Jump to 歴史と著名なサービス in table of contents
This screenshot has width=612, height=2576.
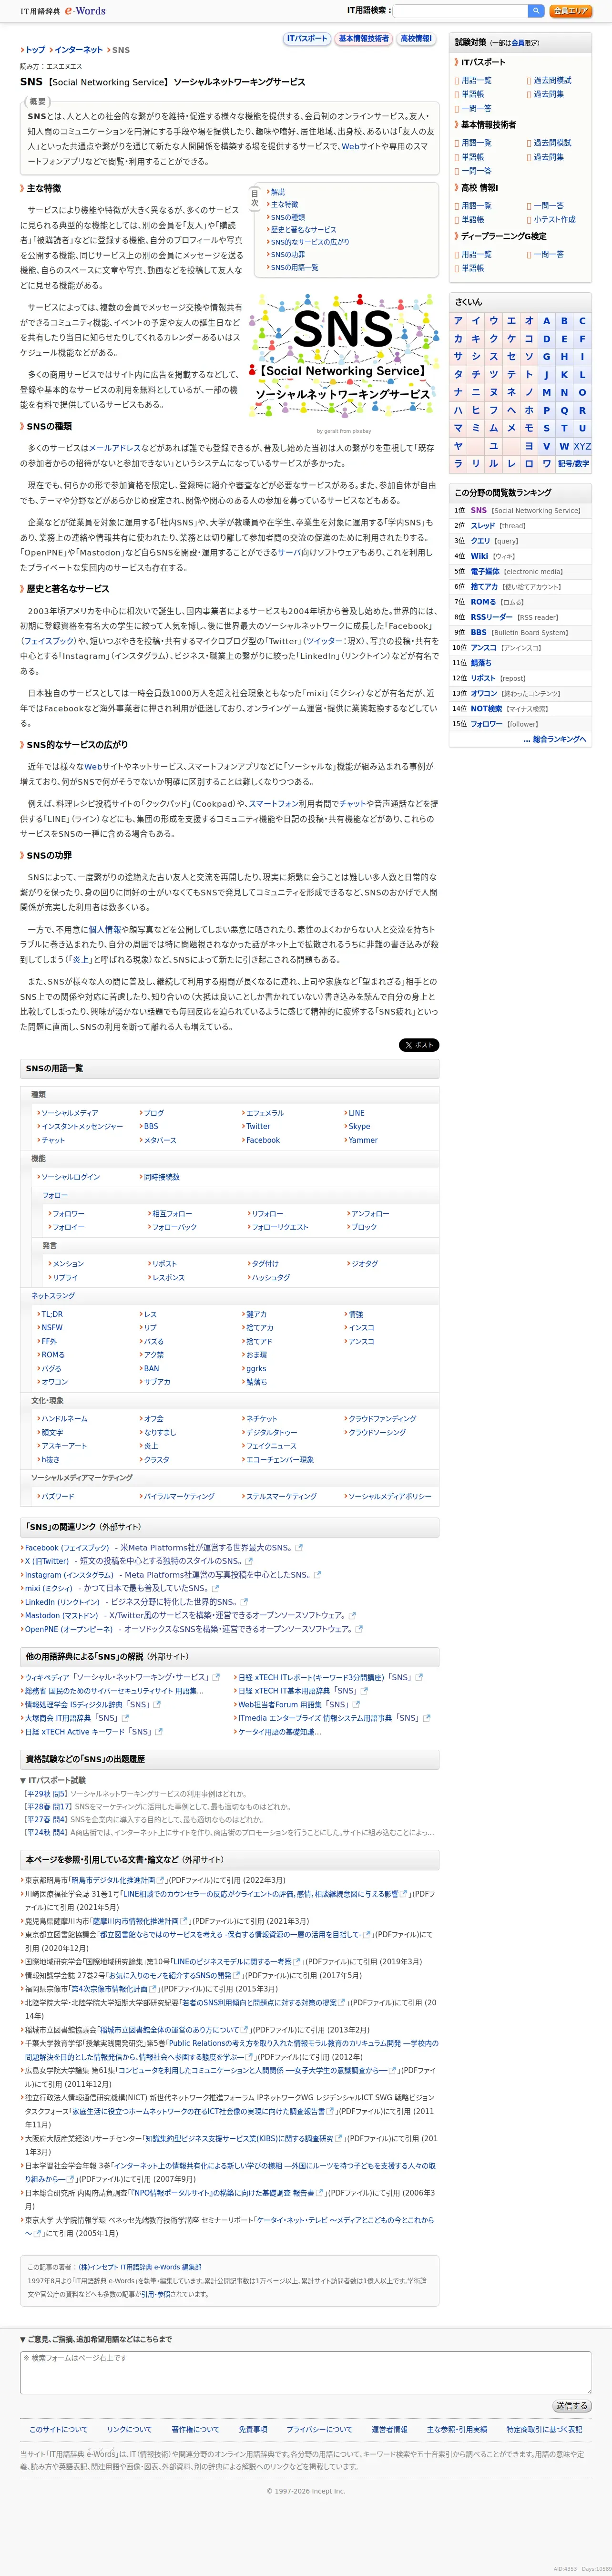click(x=303, y=230)
